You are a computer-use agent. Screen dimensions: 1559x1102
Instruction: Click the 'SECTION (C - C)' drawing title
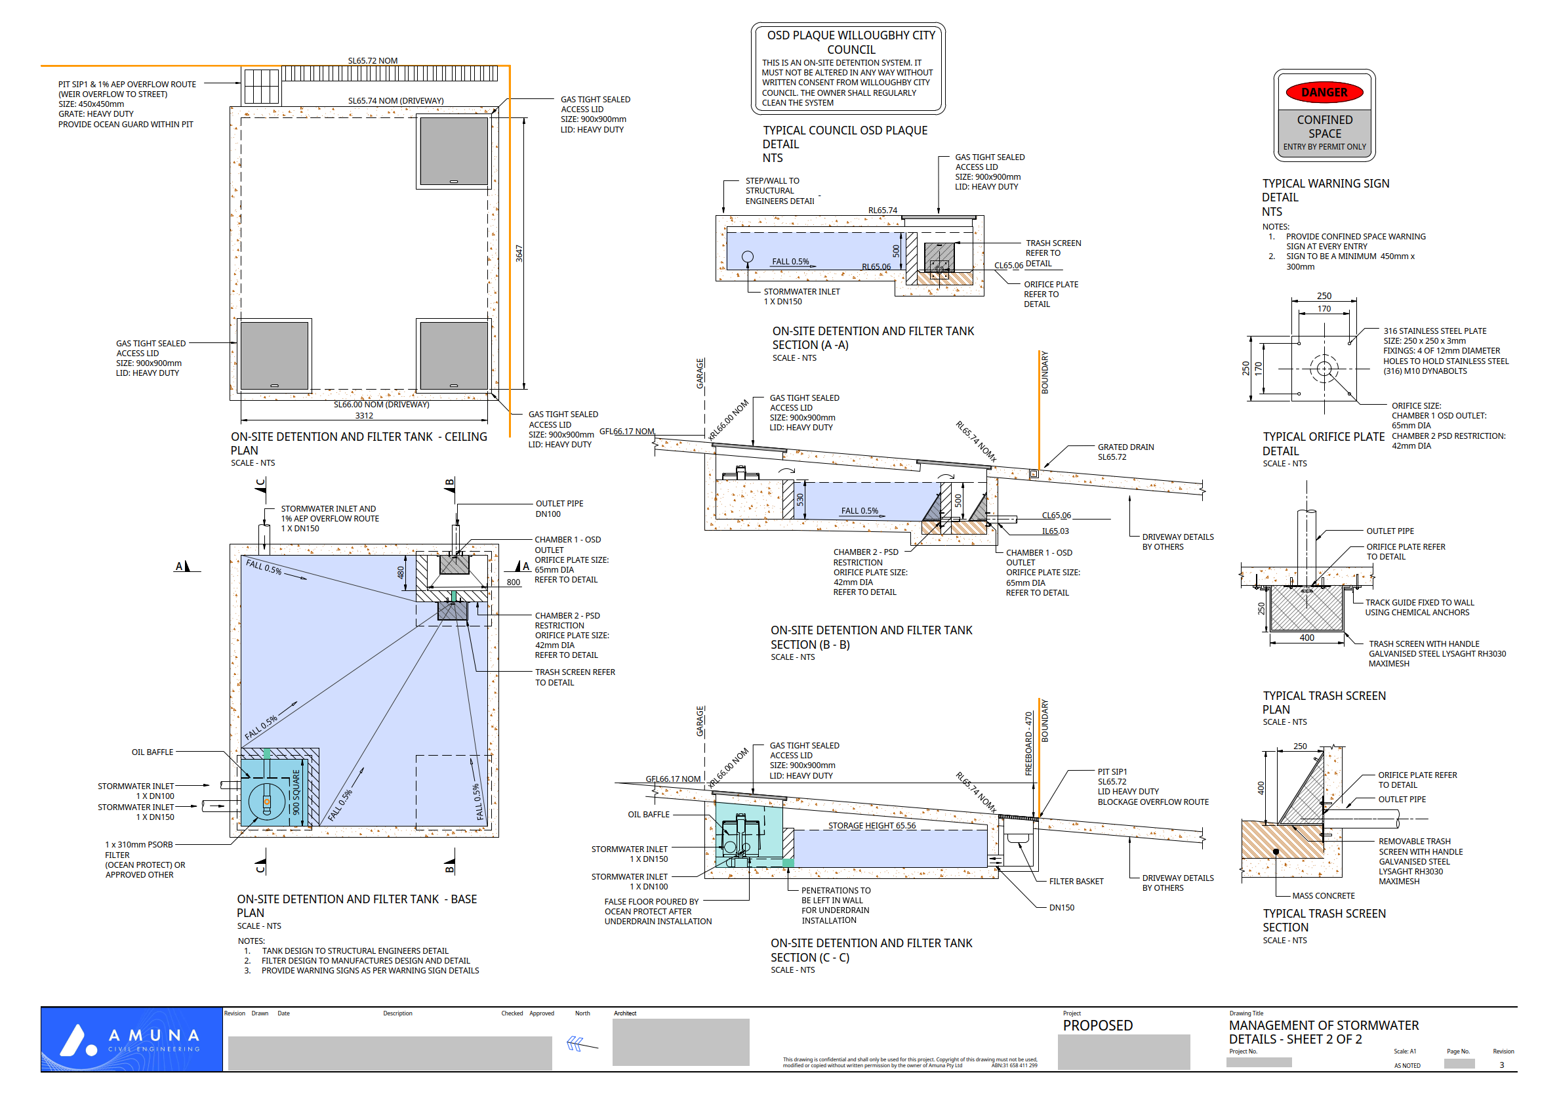(x=871, y=950)
